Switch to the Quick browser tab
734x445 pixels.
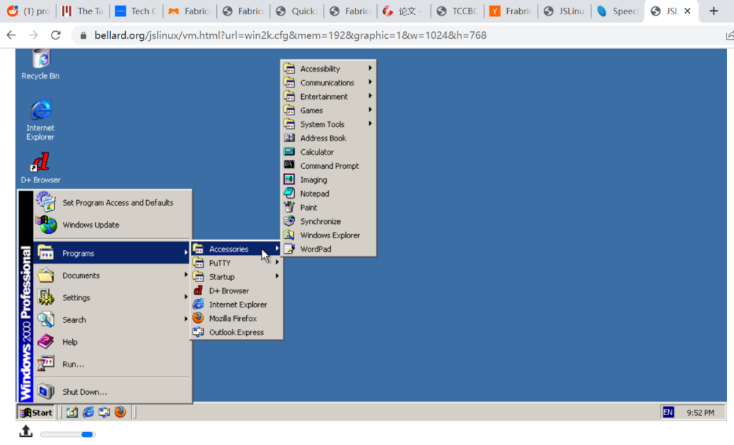pyautogui.click(x=296, y=12)
